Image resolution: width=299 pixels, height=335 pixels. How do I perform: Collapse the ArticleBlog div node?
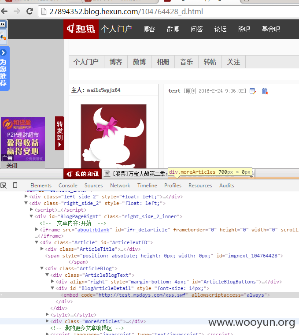tap(42, 268)
